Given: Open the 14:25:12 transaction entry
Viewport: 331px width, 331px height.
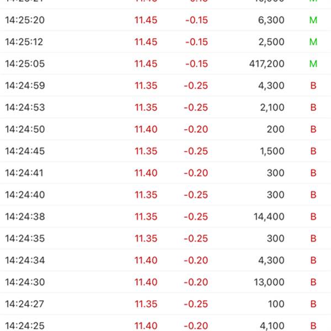Looking at the screenshot, I should [165, 42].
